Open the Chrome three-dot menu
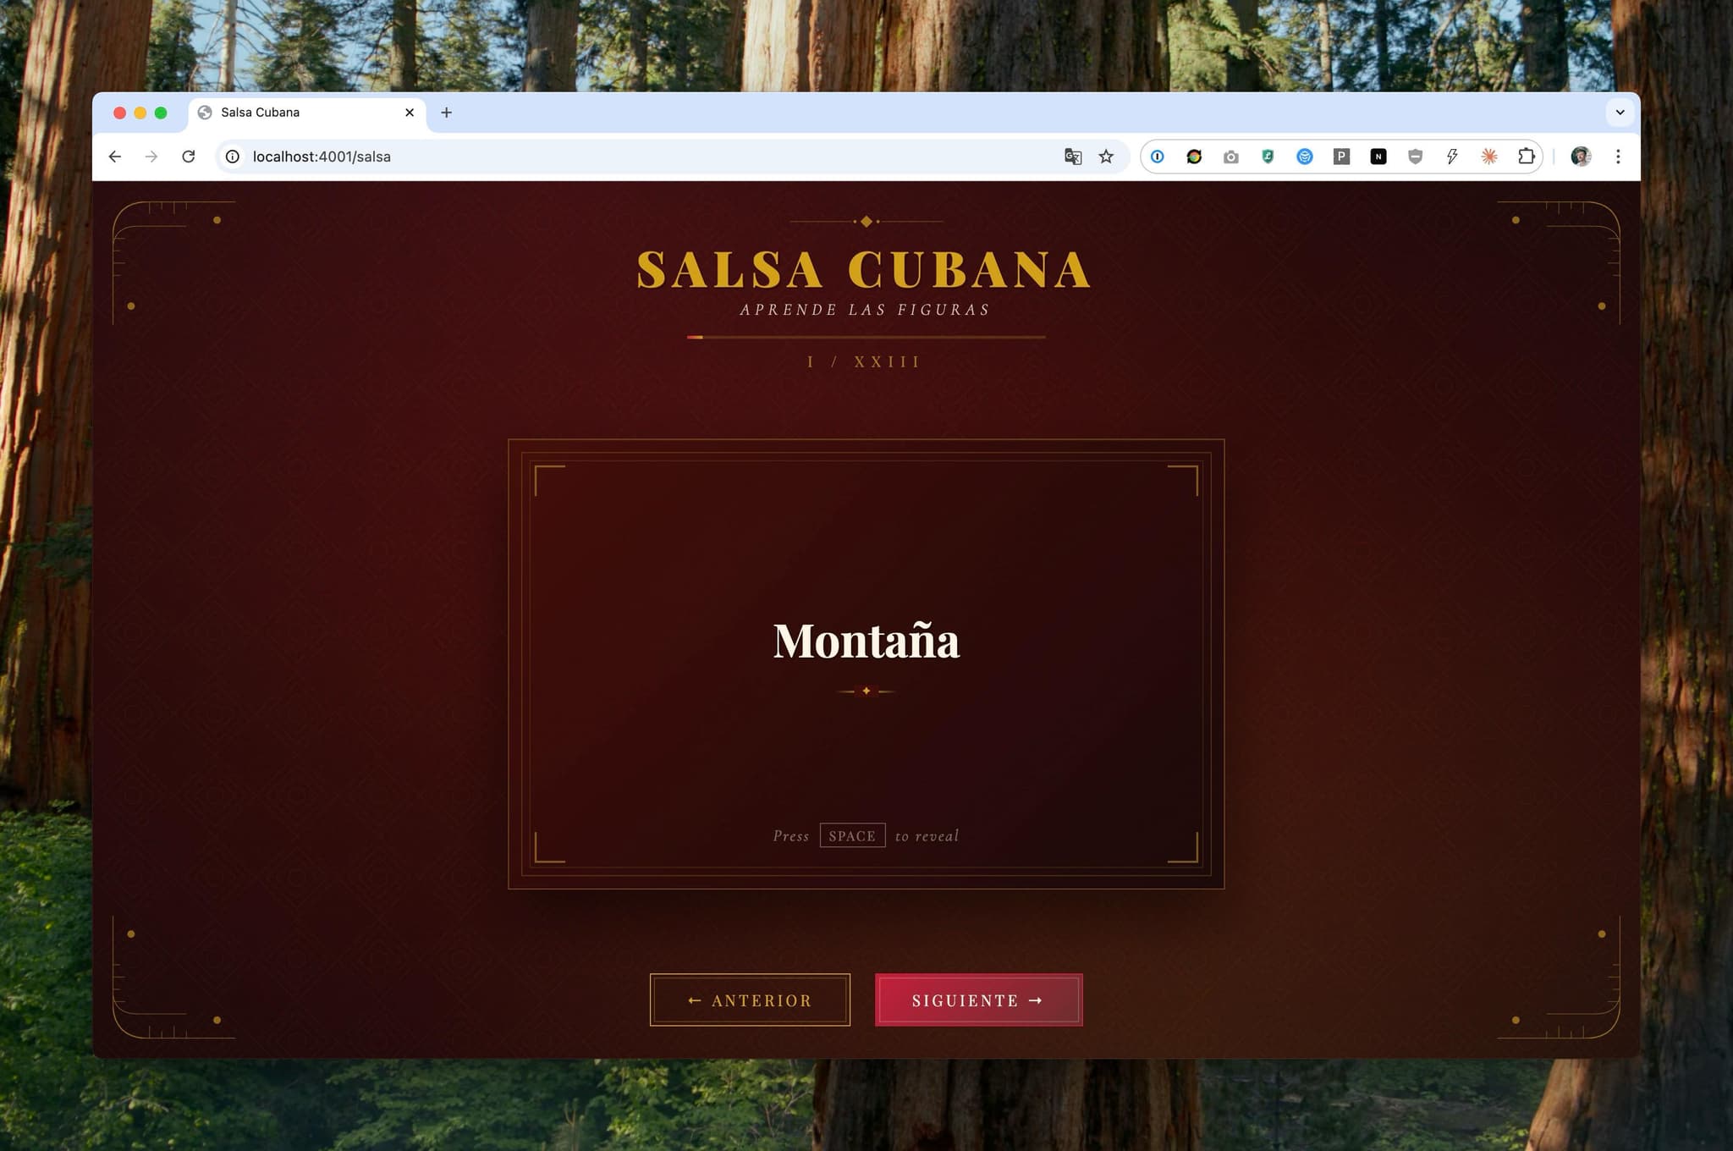Screen dimensions: 1733x1151 [x=1618, y=157]
